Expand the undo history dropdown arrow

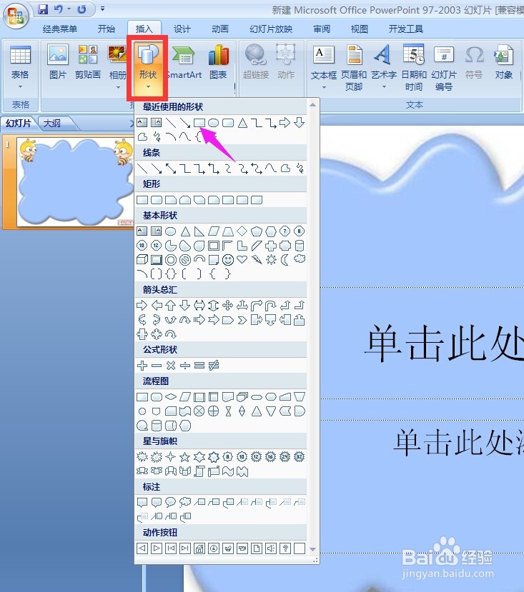(69, 9)
